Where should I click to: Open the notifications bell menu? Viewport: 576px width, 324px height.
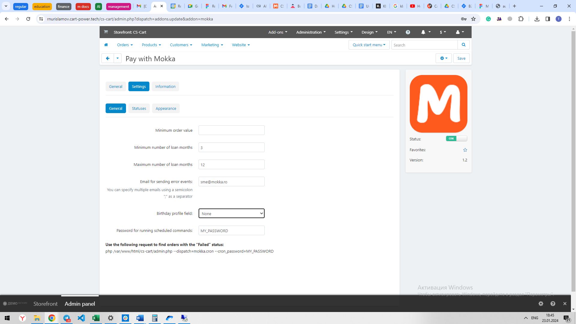[425, 32]
